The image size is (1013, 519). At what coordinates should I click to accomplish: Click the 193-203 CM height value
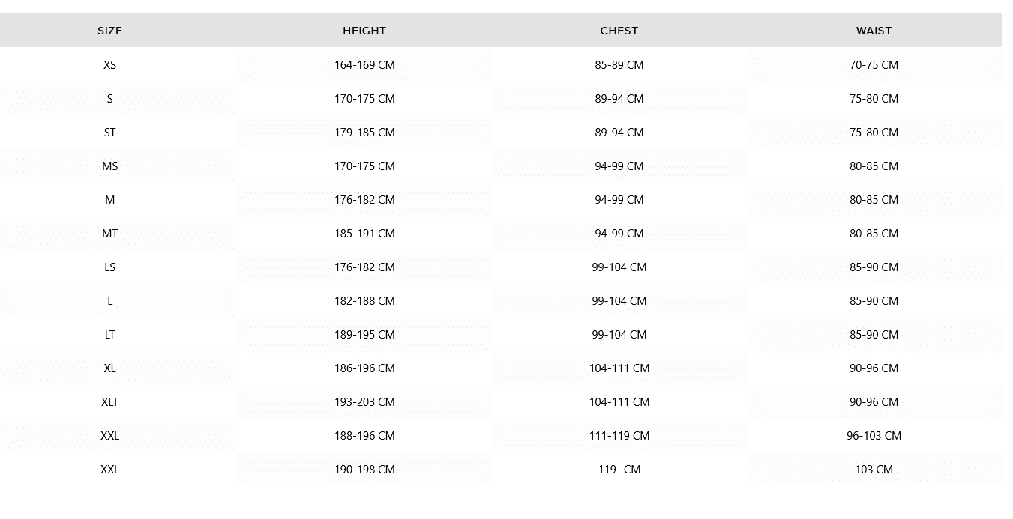(x=364, y=402)
